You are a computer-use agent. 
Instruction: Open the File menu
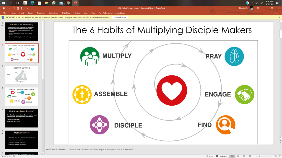(4, 13)
